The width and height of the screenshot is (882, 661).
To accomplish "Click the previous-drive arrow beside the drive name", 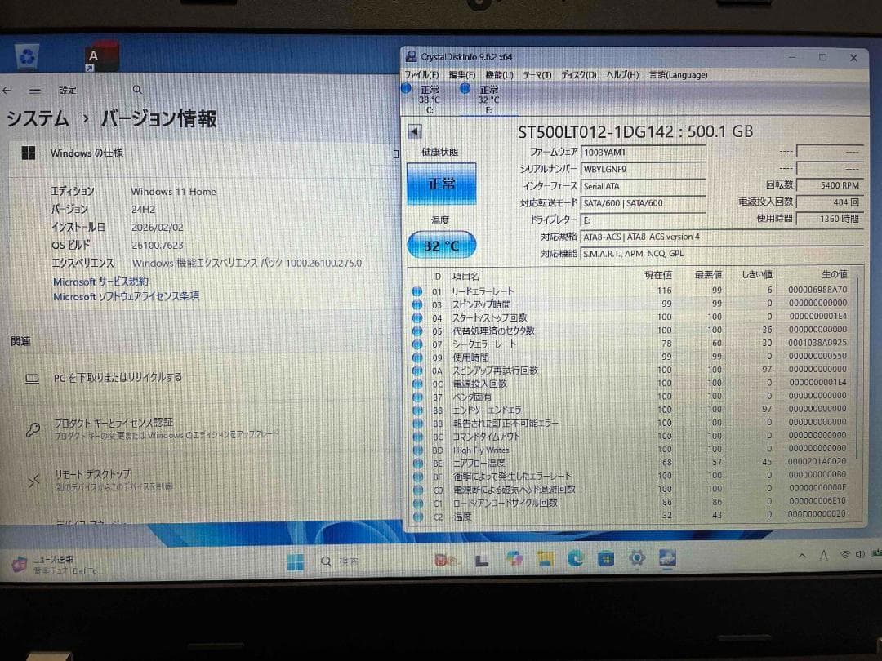I will (x=415, y=131).
